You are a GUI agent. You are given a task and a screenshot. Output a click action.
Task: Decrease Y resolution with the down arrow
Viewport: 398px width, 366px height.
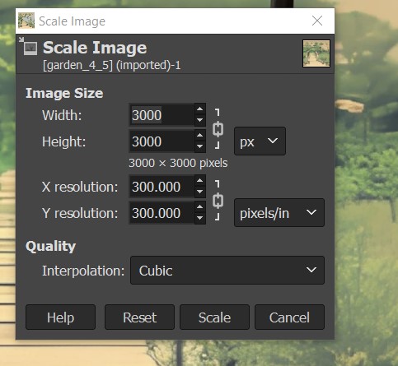click(x=200, y=218)
